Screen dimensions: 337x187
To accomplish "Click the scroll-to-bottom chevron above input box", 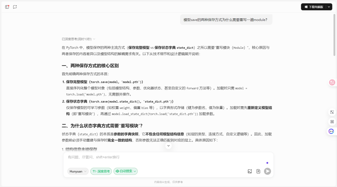I will pos(168,145).
